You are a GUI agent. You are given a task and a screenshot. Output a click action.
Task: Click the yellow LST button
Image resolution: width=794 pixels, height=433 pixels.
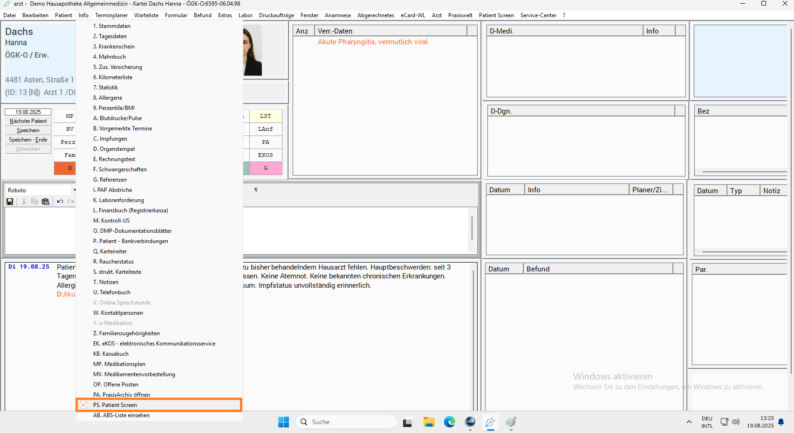click(266, 116)
